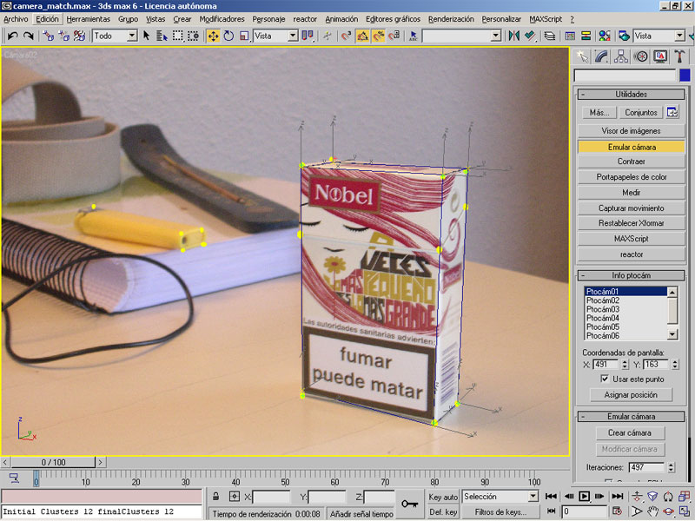Viewport: 695px width, 521px height.
Task: Open the Time Configuration icon
Action: (x=617, y=511)
